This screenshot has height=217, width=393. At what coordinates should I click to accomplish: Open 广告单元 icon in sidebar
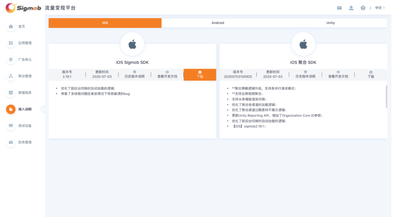coord(11,59)
